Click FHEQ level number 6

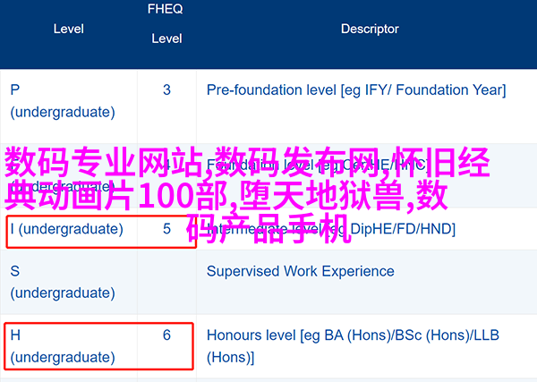pyautogui.click(x=166, y=335)
